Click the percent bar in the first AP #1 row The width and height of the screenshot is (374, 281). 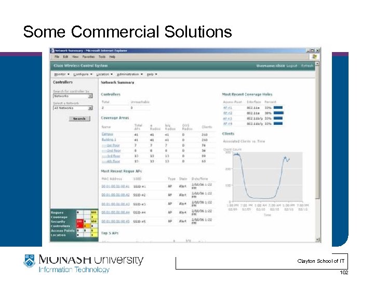278,108
